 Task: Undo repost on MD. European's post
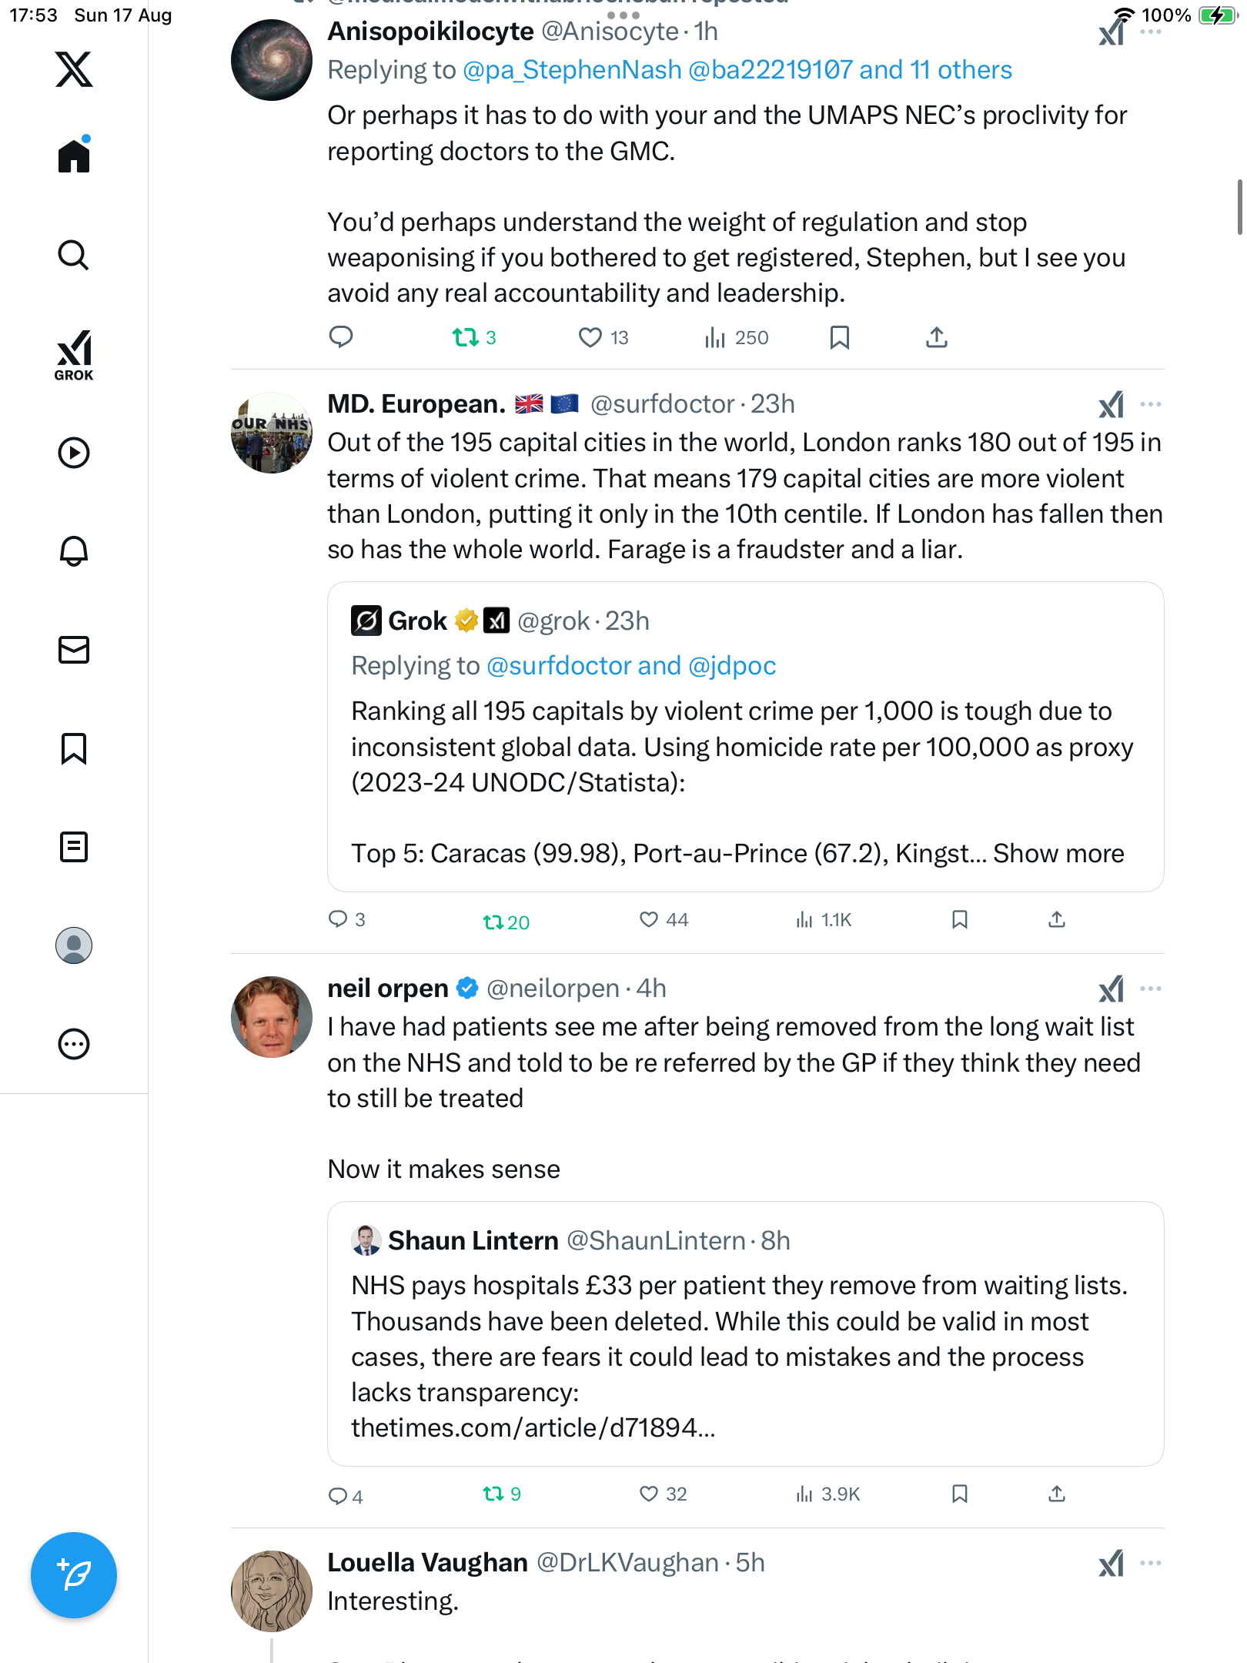point(493,921)
